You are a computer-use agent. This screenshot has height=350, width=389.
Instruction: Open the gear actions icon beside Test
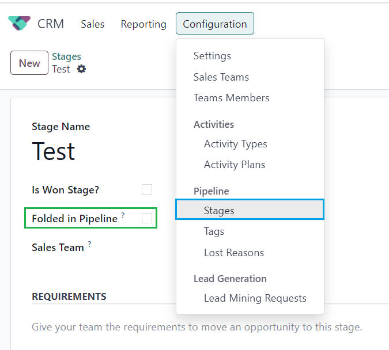[x=81, y=69]
